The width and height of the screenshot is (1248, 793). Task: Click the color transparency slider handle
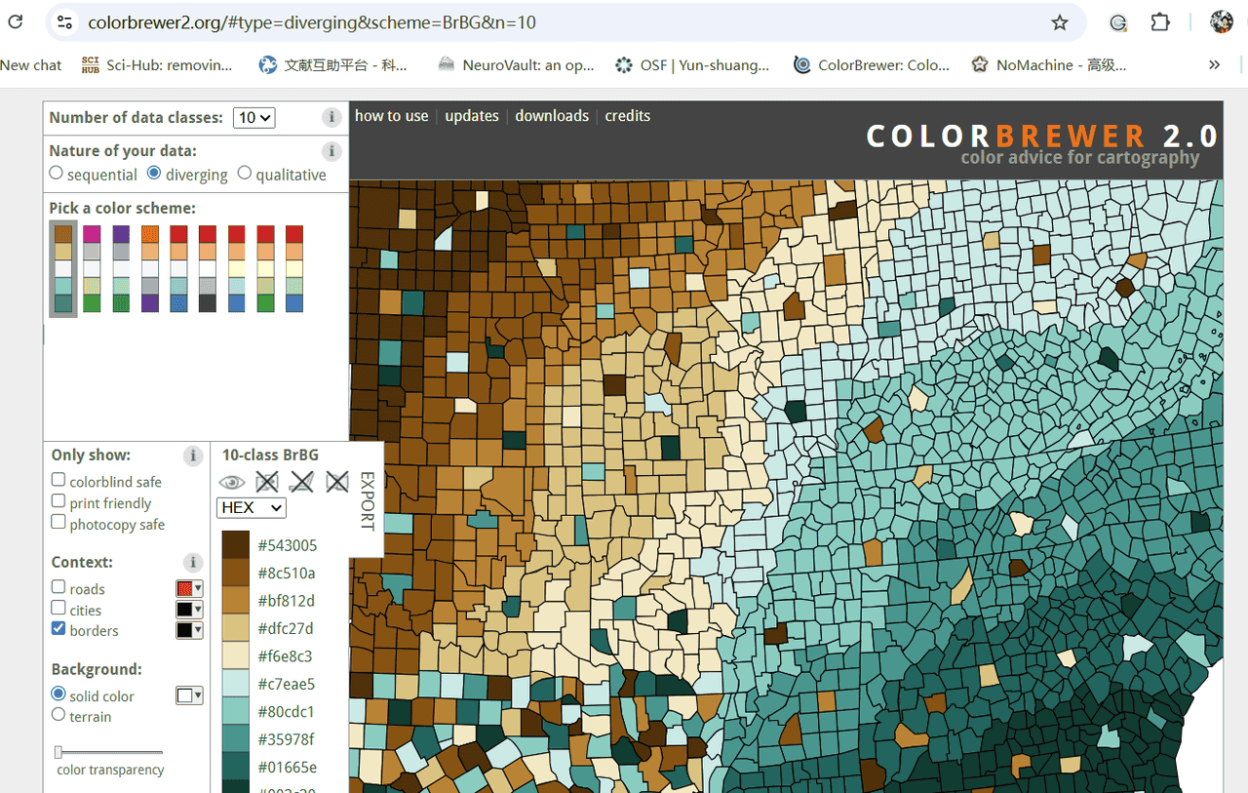pos(58,752)
